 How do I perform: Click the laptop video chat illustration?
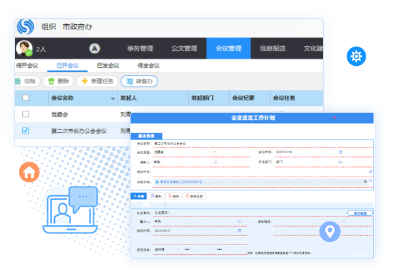coord(71,210)
